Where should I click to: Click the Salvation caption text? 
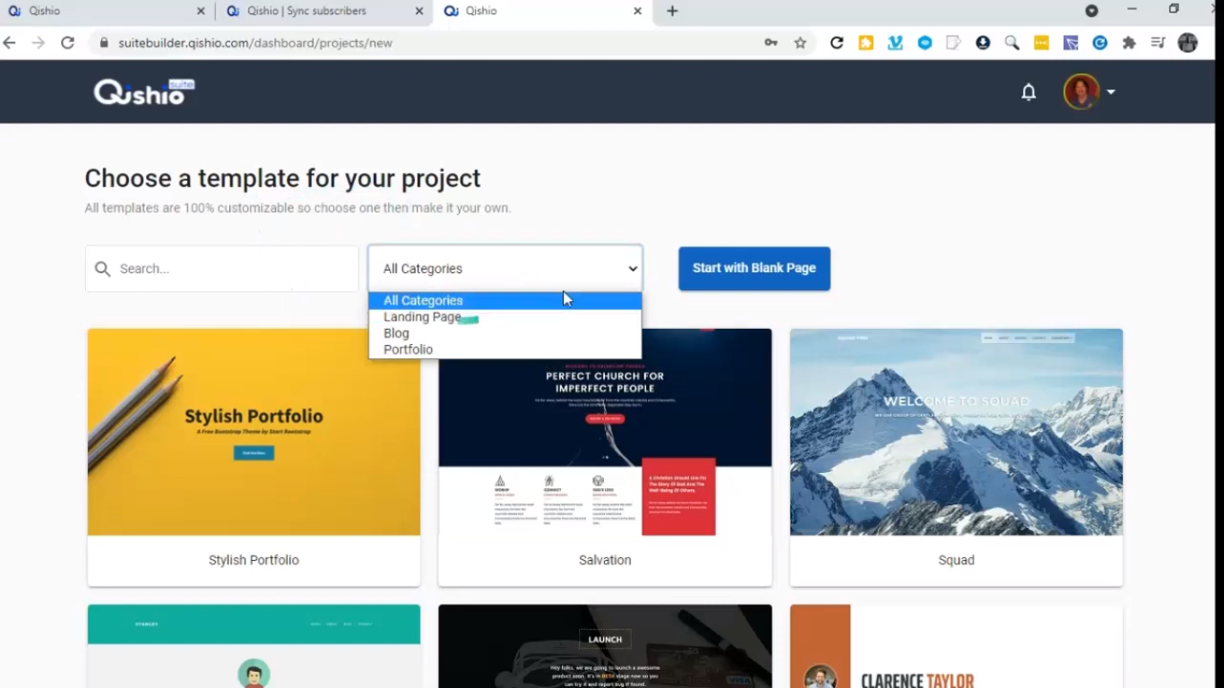(x=605, y=560)
